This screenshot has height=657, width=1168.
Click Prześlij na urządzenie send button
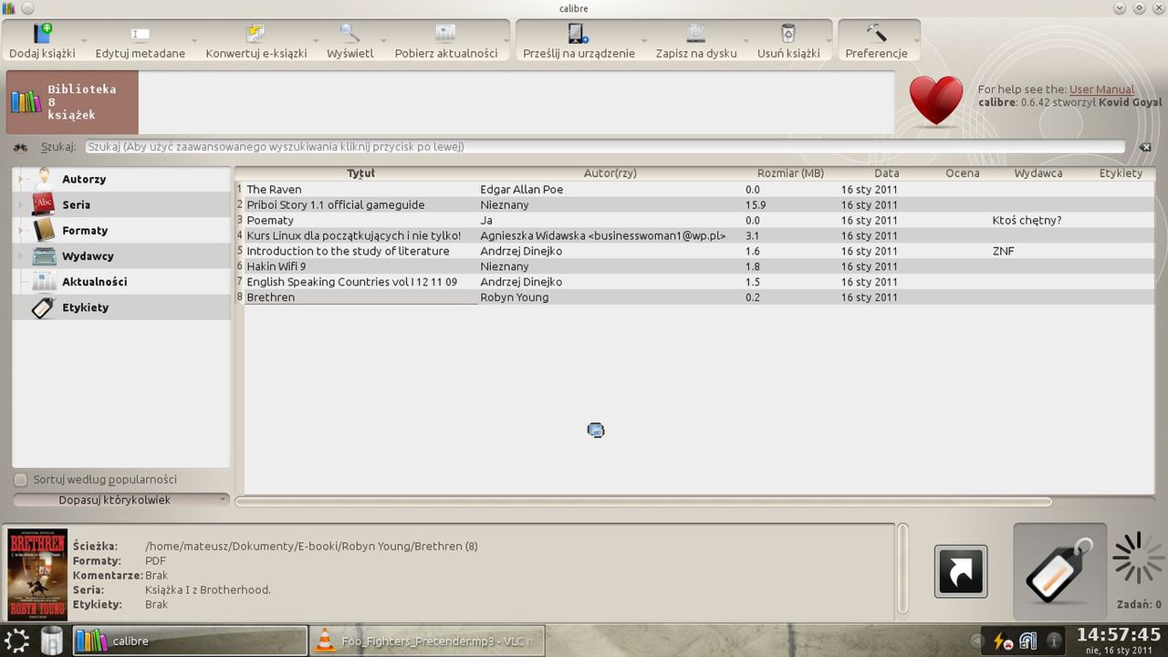pos(579,41)
